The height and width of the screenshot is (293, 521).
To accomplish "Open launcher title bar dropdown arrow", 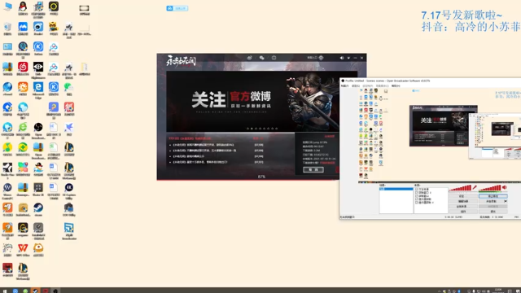I will (x=348, y=58).
